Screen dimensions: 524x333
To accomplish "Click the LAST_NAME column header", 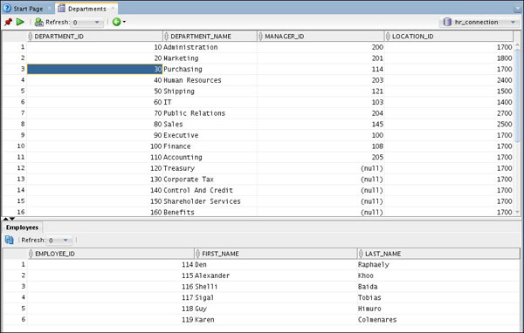I will click(x=438, y=254).
